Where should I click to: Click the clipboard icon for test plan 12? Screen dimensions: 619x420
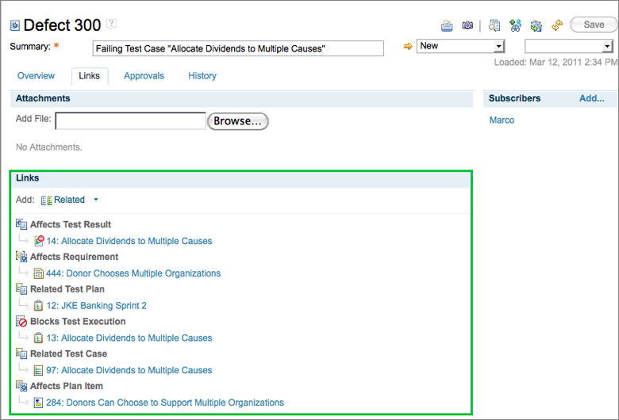[x=38, y=306]
